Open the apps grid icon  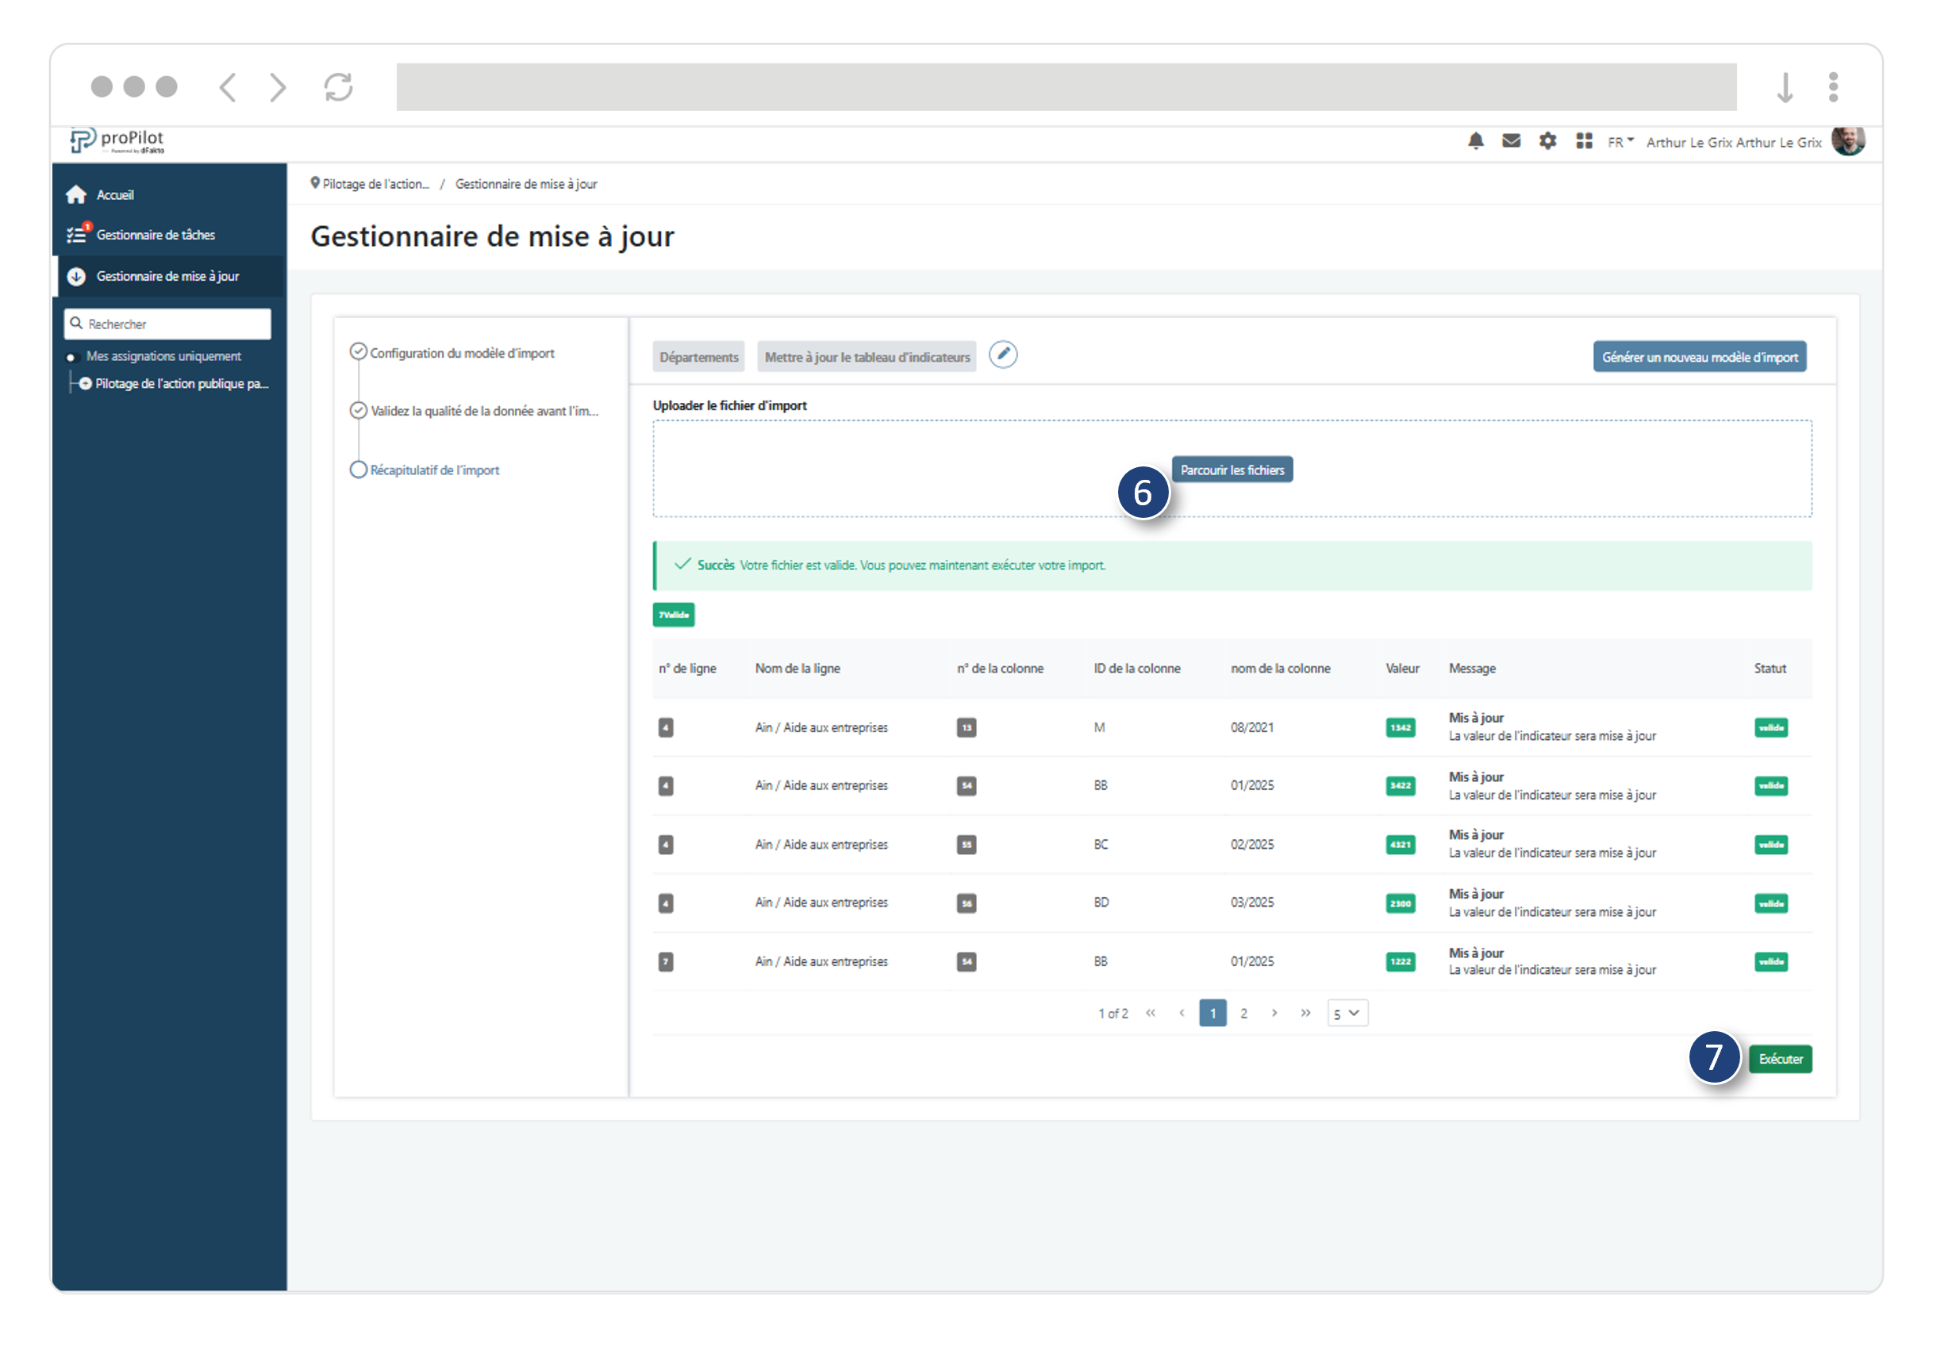tap(1584, 141)
